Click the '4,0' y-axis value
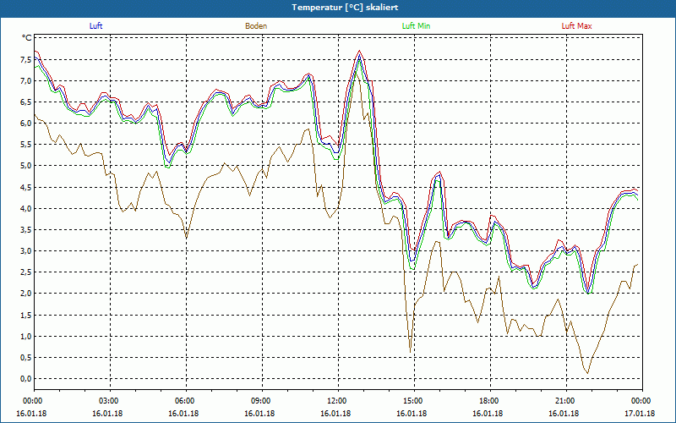This screenshot has height=423, width=676. point(26,208)
